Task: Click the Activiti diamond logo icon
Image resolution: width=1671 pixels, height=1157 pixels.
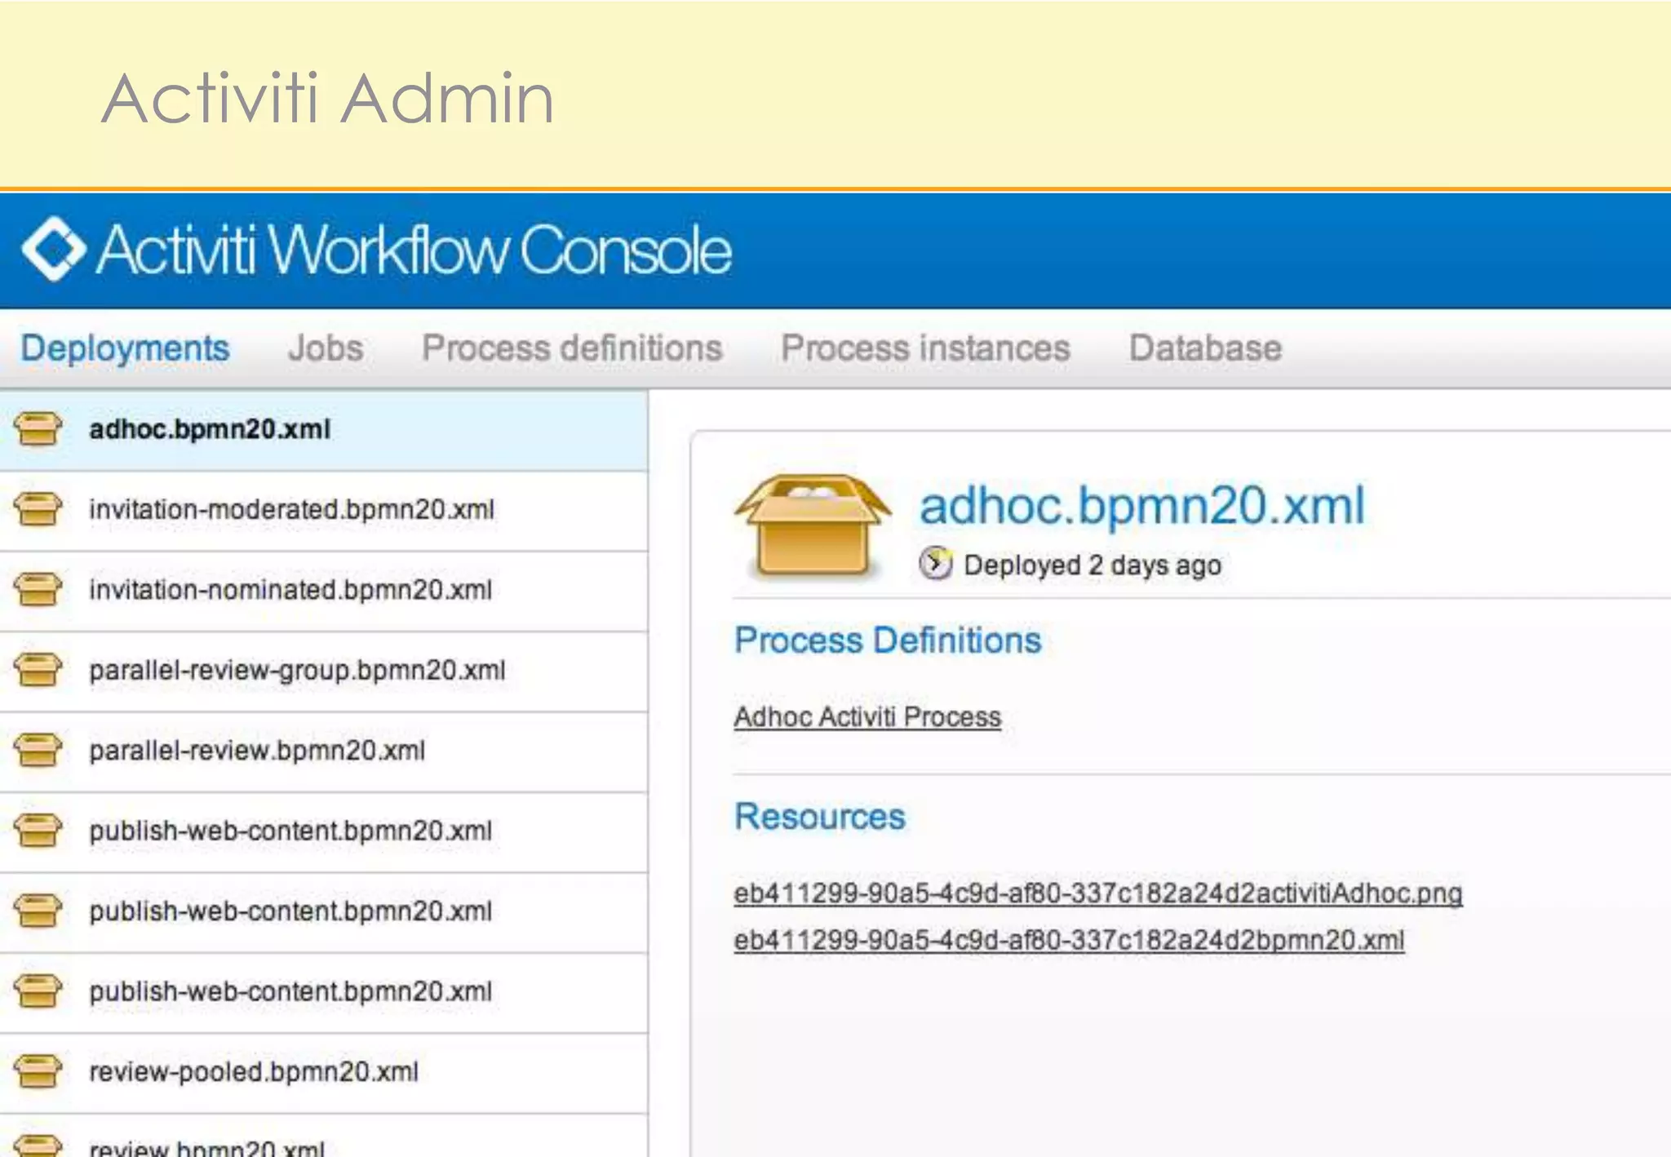Action: click(x=54, y=249)
